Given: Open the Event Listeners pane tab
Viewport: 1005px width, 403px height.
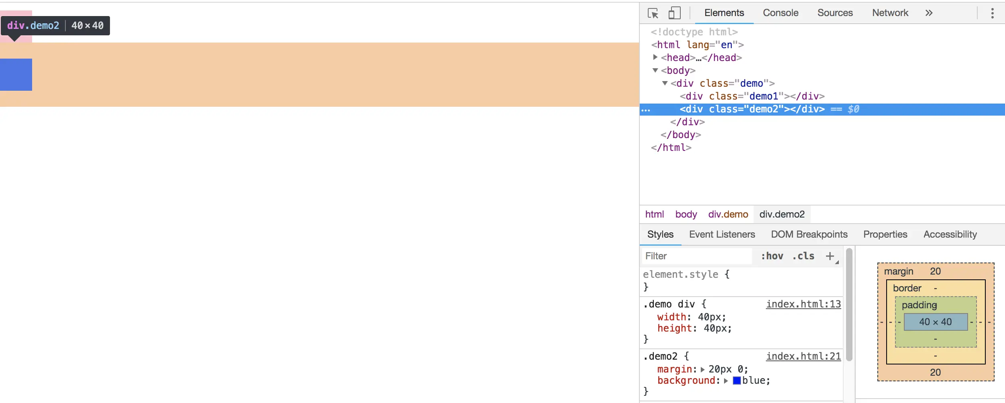Looking at the screenshot, I should tap(722, 234).
